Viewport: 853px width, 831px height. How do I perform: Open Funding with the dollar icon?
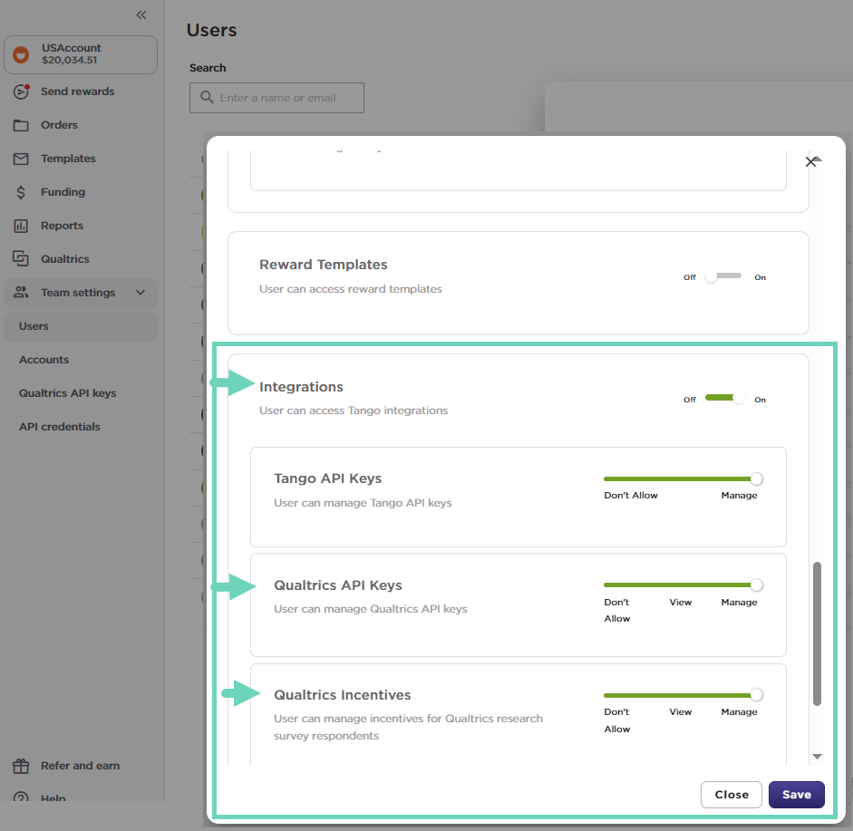coord(20,192)
